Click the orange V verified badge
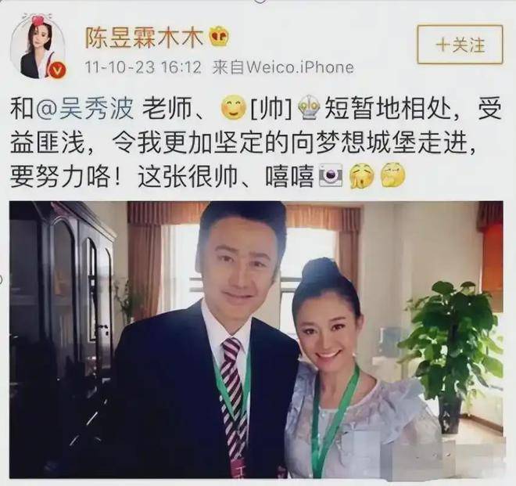Screen dimensions: 516x486 (x=58, y=70)
